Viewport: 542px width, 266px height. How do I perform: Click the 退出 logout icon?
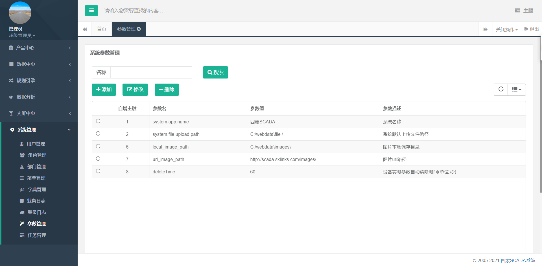526,29
